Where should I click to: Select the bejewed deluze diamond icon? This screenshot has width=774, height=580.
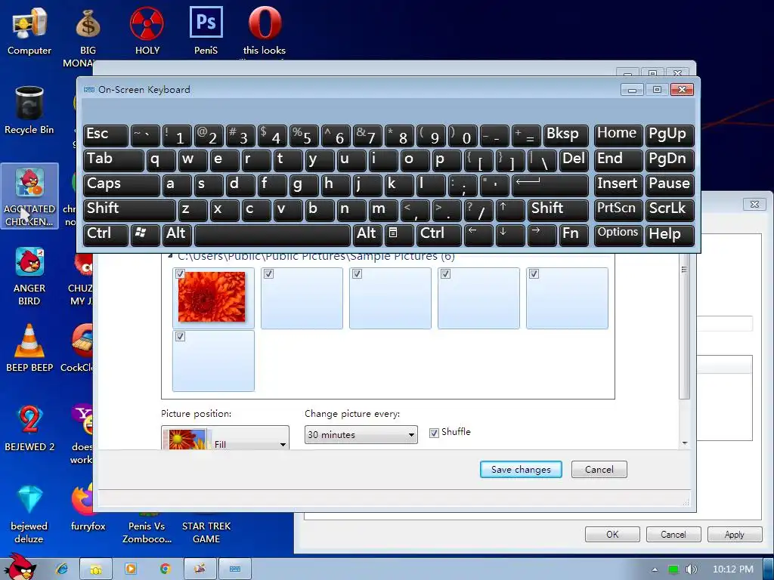pyautogui.click(x=29, y=514)
